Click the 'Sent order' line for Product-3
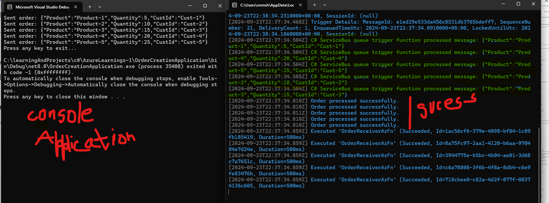This screenshot has height=203, width=549. click(x=106, y=30)
